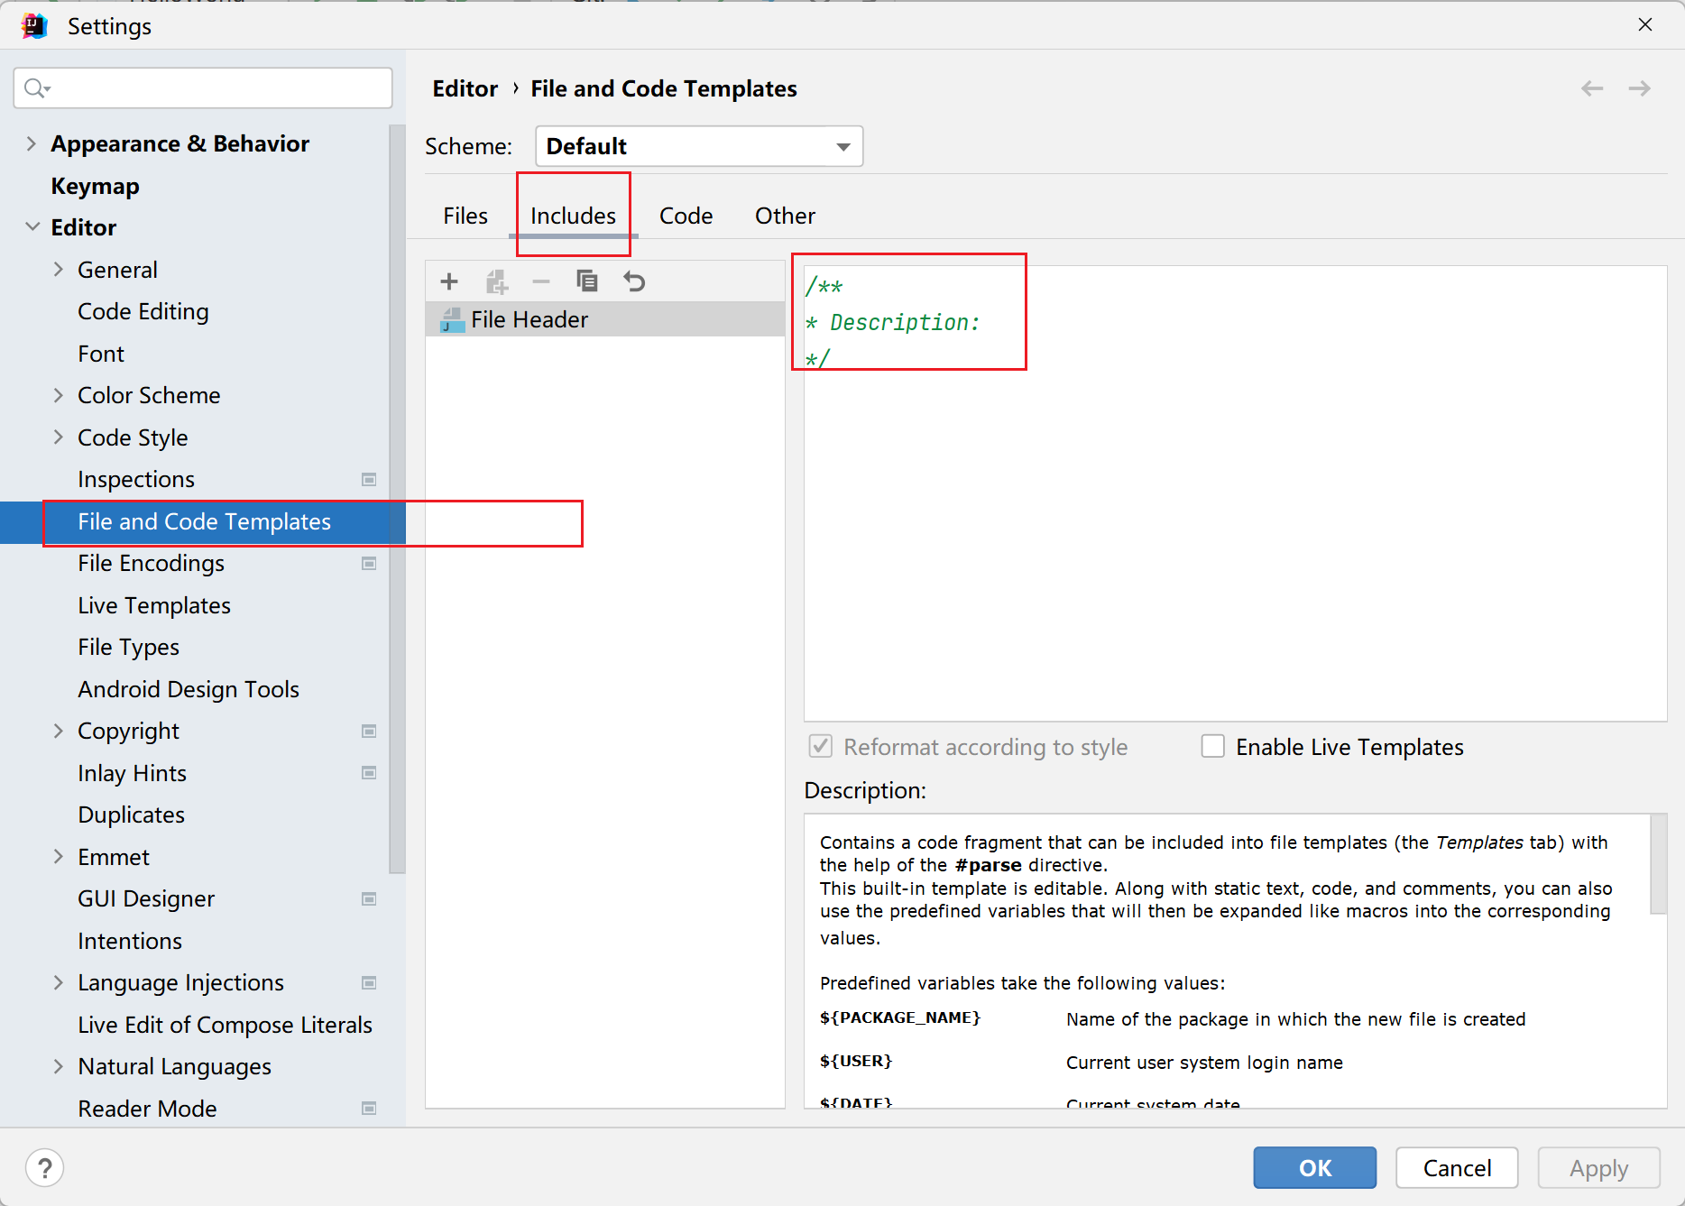Click the settings search field
This screenshot has height=1206, width=1685.
(203, 87)
